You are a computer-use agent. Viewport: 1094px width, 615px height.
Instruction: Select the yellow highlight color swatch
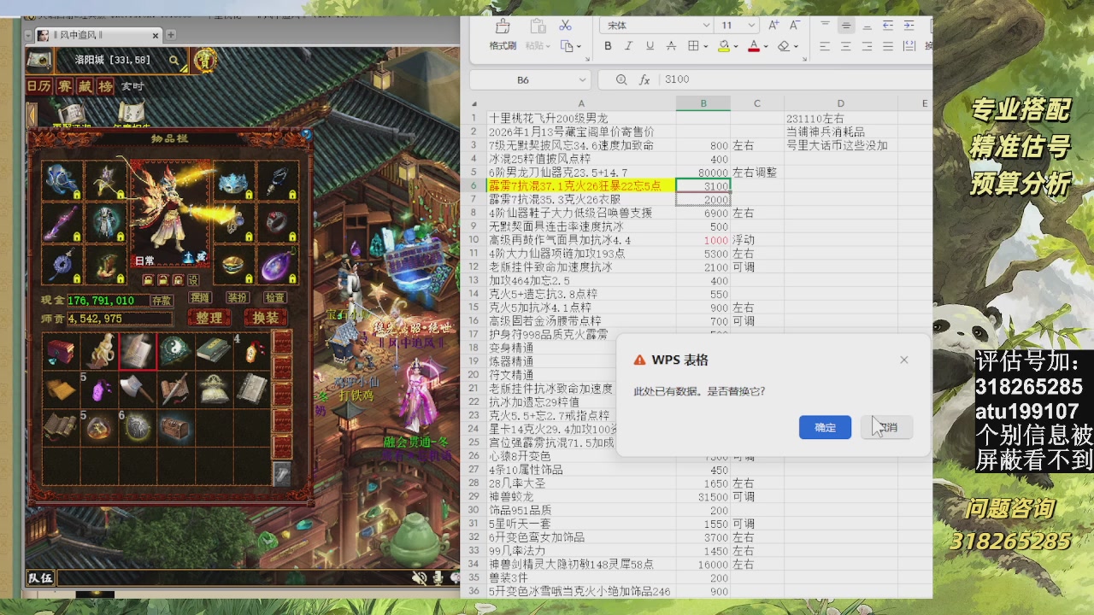coord(723,49)
